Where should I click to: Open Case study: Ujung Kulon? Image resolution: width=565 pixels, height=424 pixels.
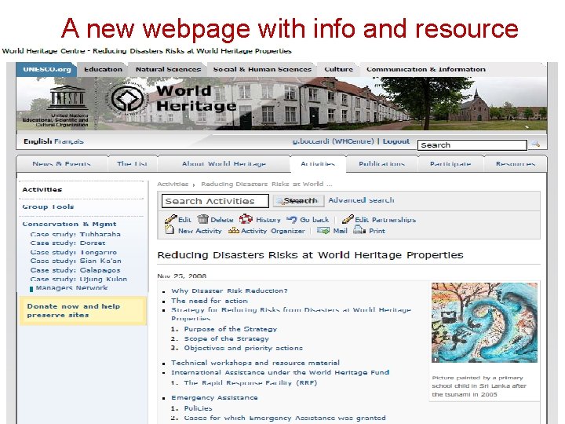coord(78,279)
